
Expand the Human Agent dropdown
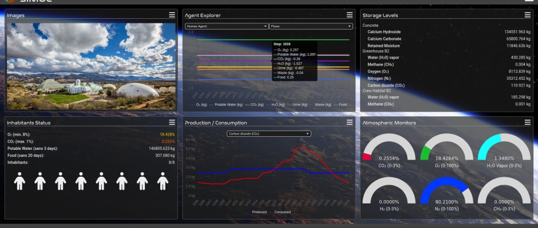[x=227, y=26]
